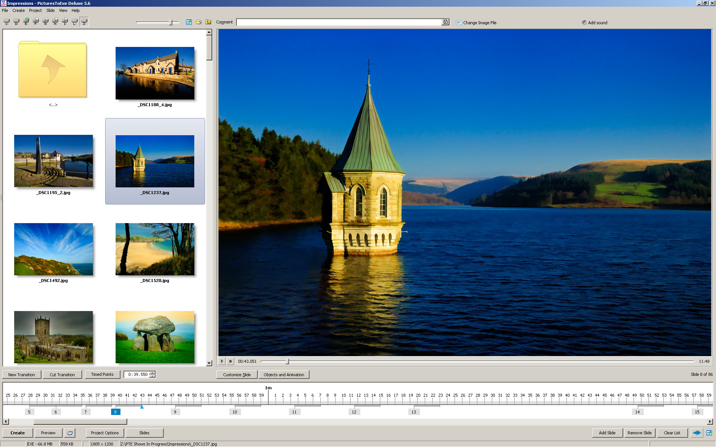
Task: Open the Slide menu
Action: [x=50, y=10]
